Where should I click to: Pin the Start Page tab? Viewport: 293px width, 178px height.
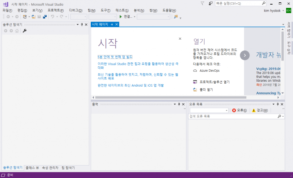[x=112, y=24]
